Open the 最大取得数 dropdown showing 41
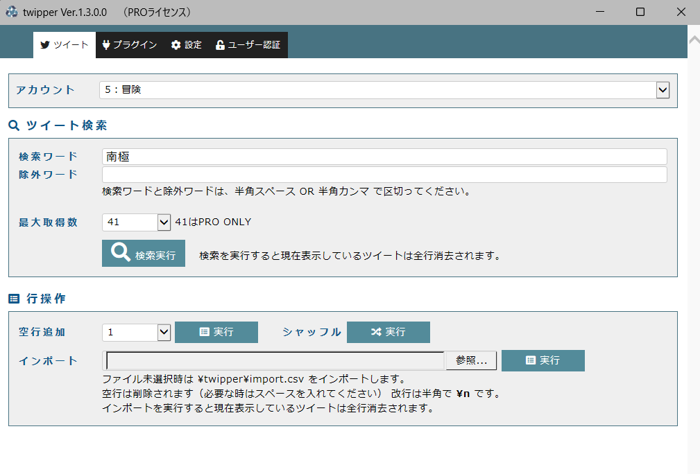700x474 pixels. click(x=164, y=222)
